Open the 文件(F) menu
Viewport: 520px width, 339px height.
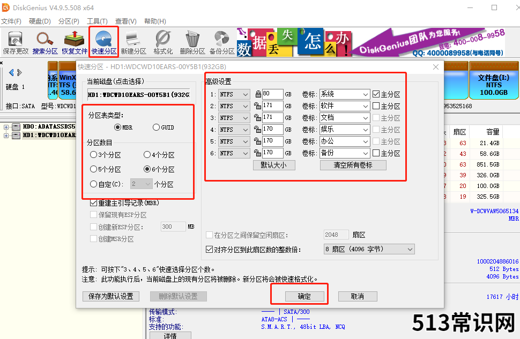(11, 21)
